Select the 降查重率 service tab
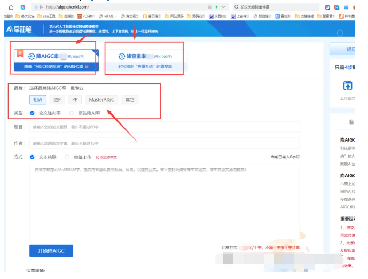The image size is (368, 279). (146, 60)
